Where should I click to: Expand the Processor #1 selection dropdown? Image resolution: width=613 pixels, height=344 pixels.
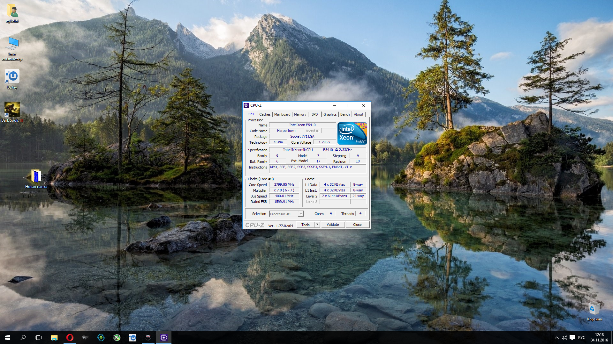(300, 214)
